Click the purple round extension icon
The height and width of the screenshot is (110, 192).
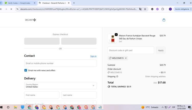pyautogui.click(x=157, y=9)
